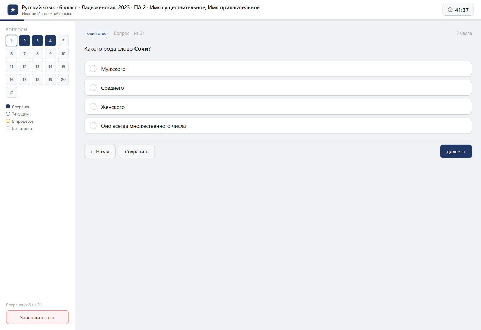Screen dimensions: 481x330
Task: Select the radio button for Мужского
Action: pos(93,69)
